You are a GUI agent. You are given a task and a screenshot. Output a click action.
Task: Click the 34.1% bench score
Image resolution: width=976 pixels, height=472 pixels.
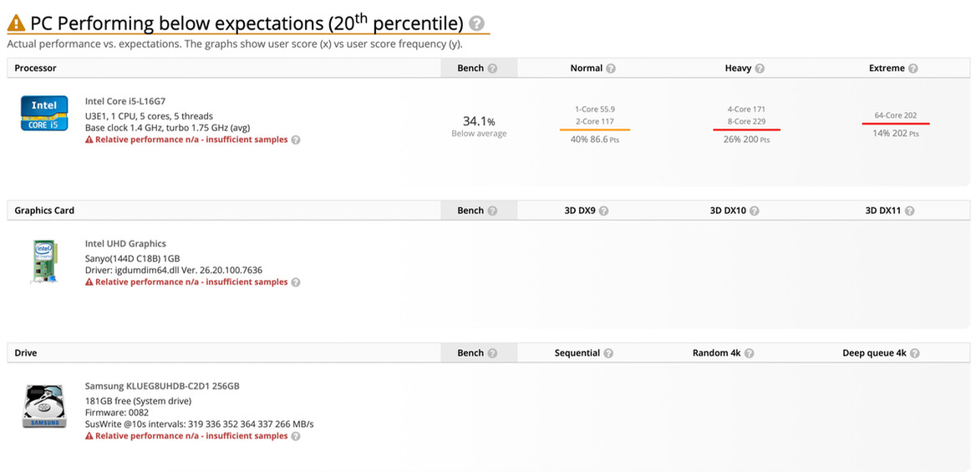(479, 121)
